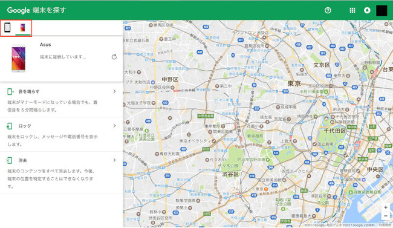The image size is (393, 228).
Task: Zoom in with the map plus button
Action: 386,207
